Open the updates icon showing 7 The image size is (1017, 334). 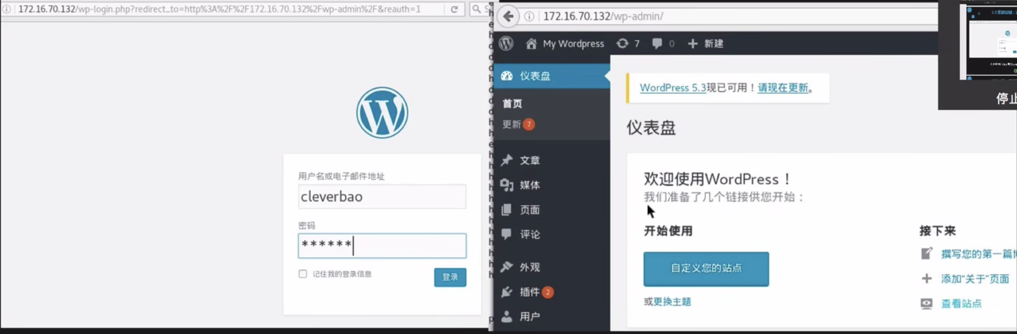623,44
